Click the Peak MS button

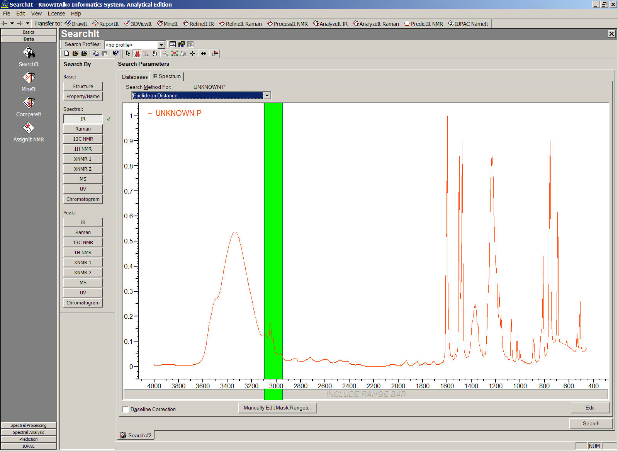tap(83, 283)
